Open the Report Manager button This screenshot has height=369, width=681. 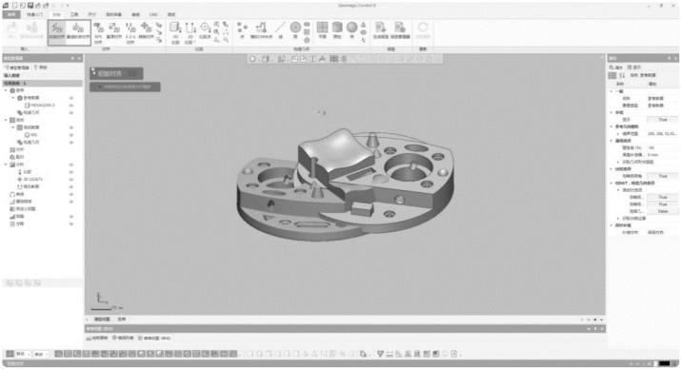(x=400, y=30)
